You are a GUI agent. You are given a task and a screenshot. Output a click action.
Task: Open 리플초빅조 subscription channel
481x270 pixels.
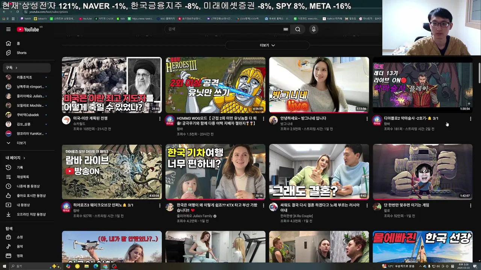click(26, 77)
